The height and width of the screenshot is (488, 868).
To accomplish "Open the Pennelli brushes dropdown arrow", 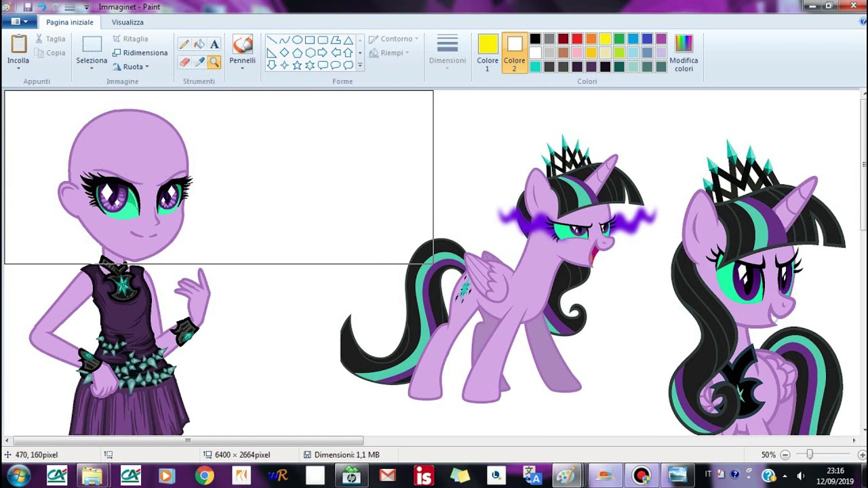I will pyautogui.click(x=242, y=68).
